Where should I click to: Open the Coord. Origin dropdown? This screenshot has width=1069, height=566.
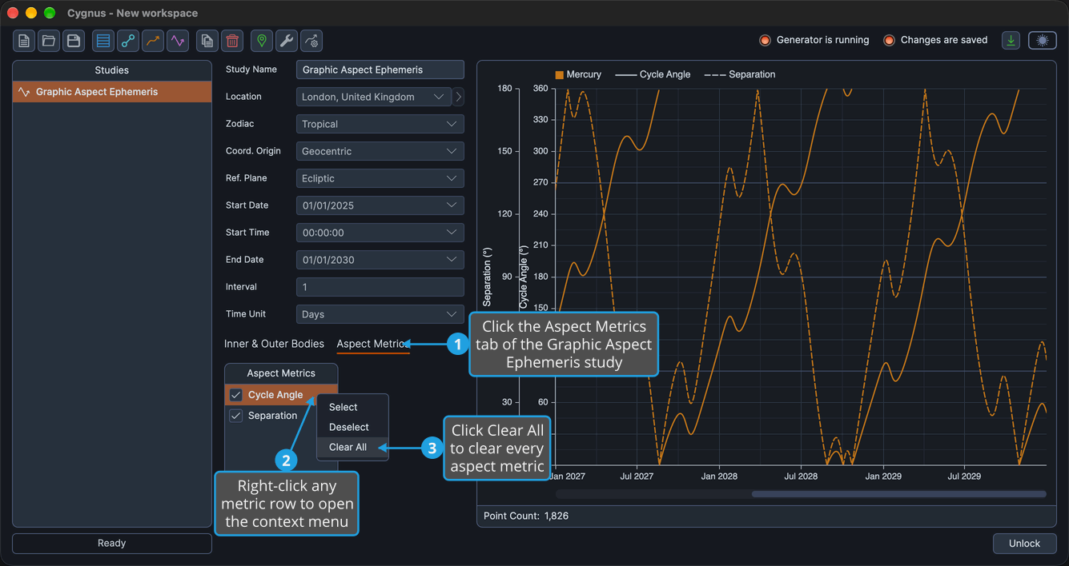[x=380, y=151]
